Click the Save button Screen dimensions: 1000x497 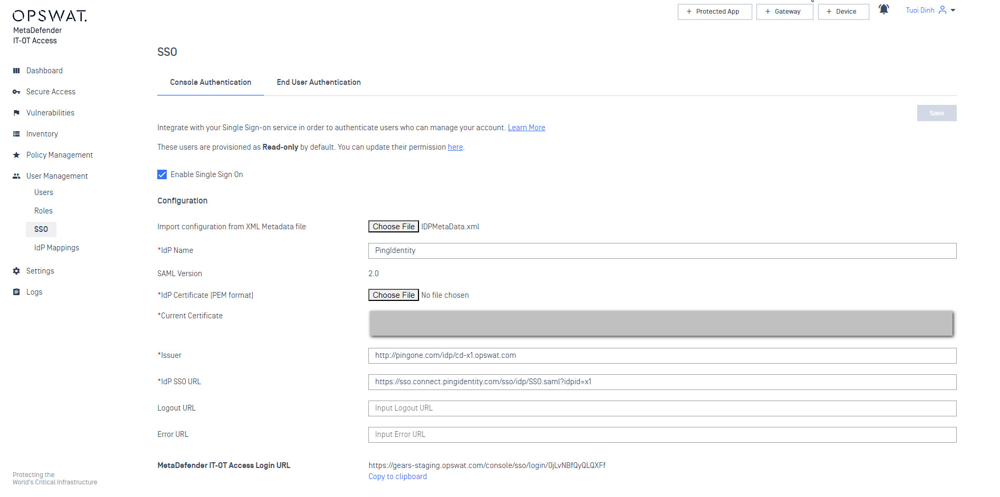click(937, 113)
